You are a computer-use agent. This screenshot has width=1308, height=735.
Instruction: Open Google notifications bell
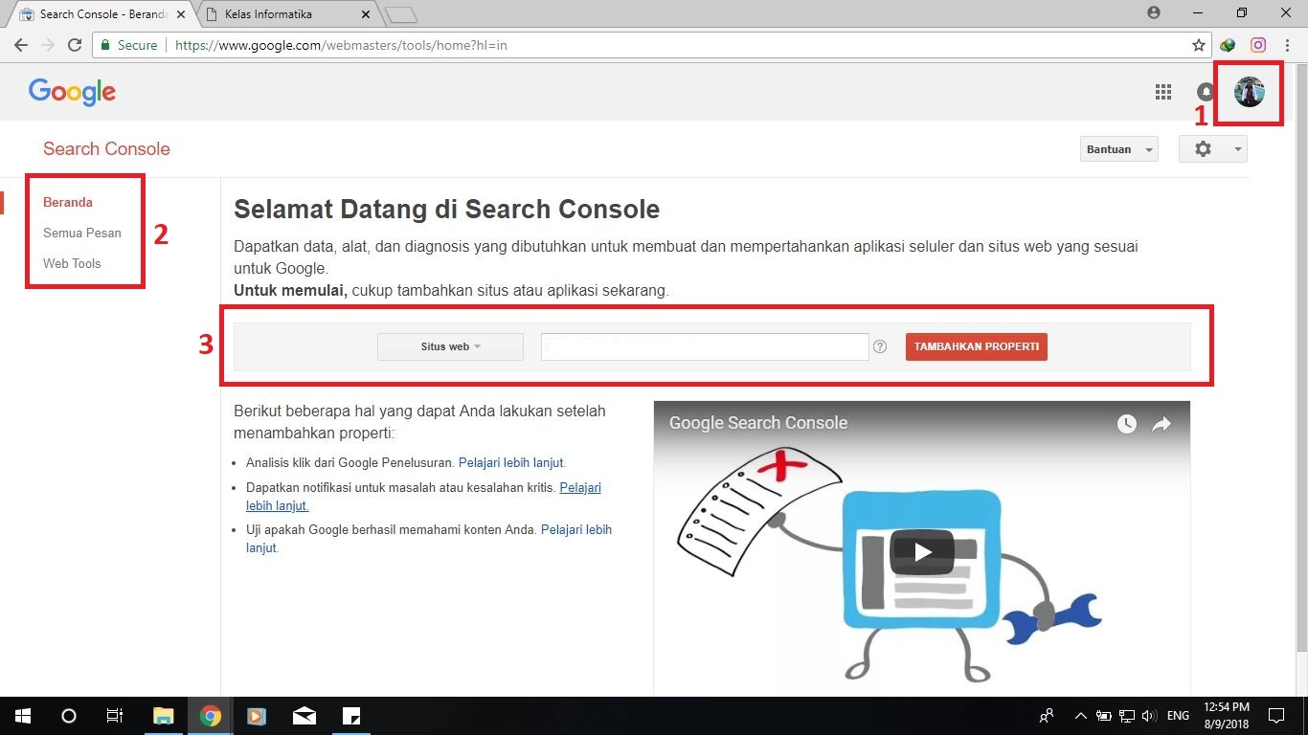(x=1205, y=92)
